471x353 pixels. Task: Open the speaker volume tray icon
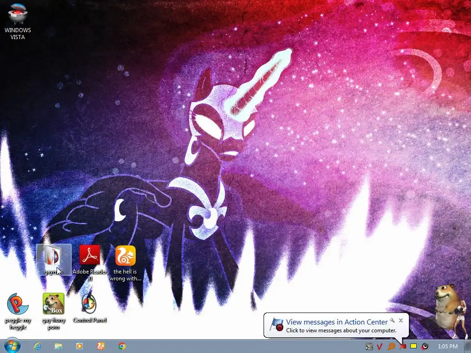pos(425,347)
